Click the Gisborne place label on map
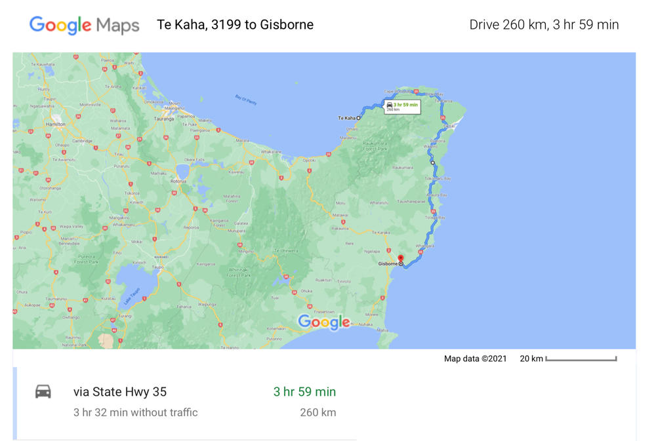Screen dimensions: 656x441 388,264
